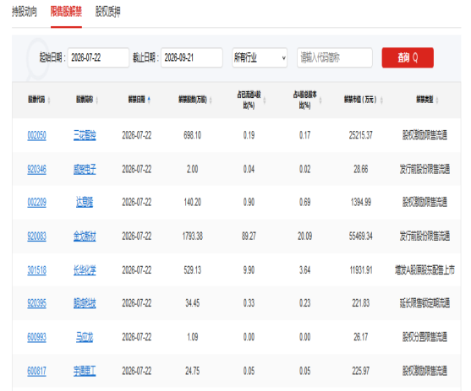471x391 pixels.
Task: Click the 股票代码 header text
Action: [x=36, y=100]
